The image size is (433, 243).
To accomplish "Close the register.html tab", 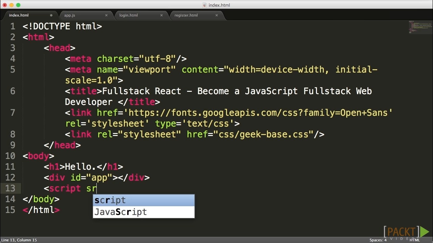I will (x=216, y=15).
